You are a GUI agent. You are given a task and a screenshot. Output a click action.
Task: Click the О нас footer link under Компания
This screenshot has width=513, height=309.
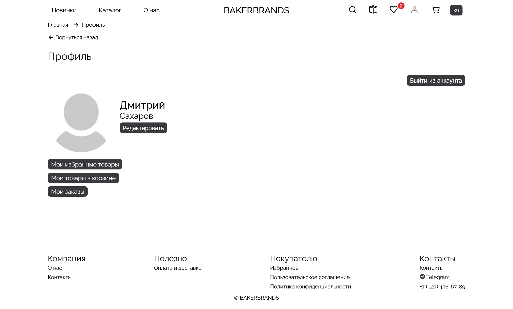[55, 268]
